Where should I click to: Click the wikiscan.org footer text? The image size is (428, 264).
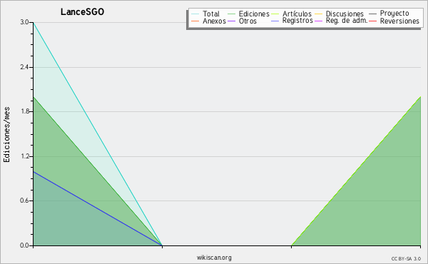pos(214,258)
